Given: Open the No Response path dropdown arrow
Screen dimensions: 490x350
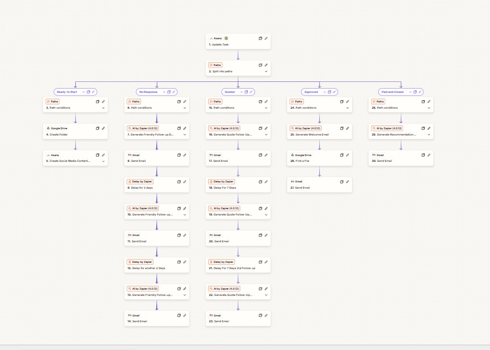Looking at the screenshot, I should (x=164, y=92).
